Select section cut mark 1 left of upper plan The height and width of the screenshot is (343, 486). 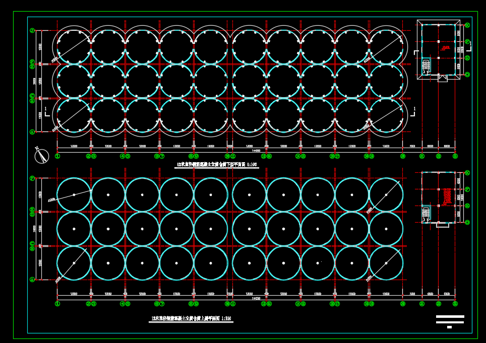[46, 111]
